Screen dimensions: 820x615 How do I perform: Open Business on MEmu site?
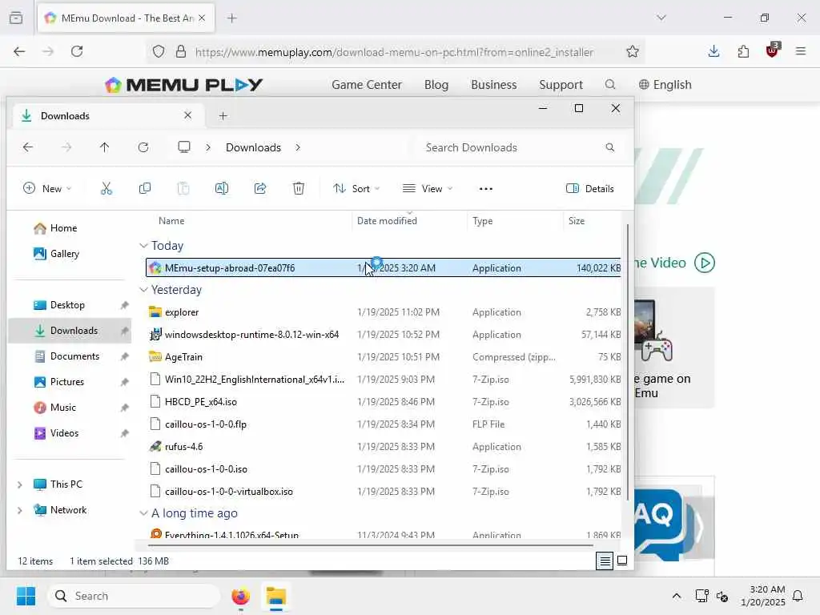tap(493, 85)
